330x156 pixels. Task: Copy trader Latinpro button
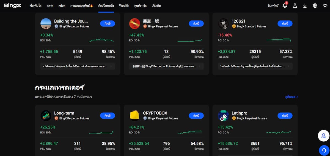click(285, 116)
